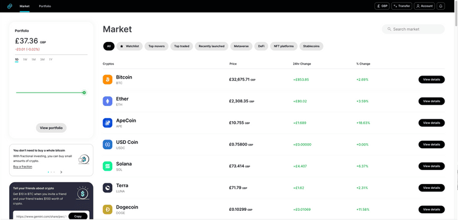Click the magnifier icon in the search box

click(x=389, y=29)
